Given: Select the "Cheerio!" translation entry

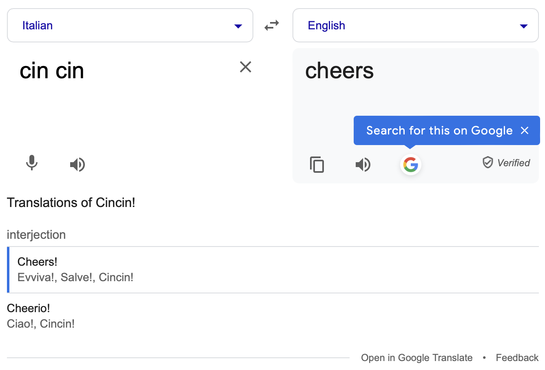Looking at the screenshot, I should pyautogui.click(x=29, y=308).
